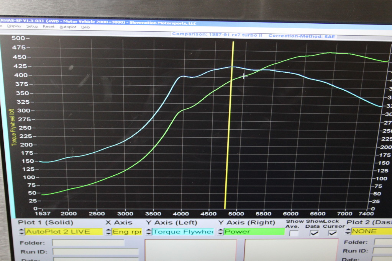Screen dimensions: 392x261
Task: Open the Power right axis selector
Action: pyautogui.click(x=254, y=232)
